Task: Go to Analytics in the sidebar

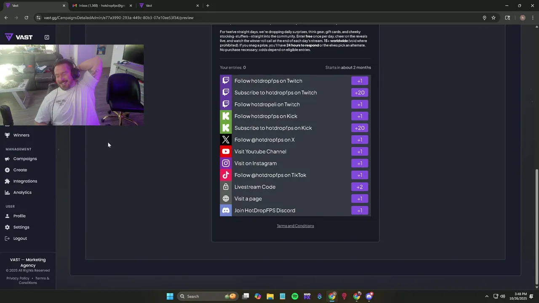Action: pyautogui.click(x=22, y=192)
